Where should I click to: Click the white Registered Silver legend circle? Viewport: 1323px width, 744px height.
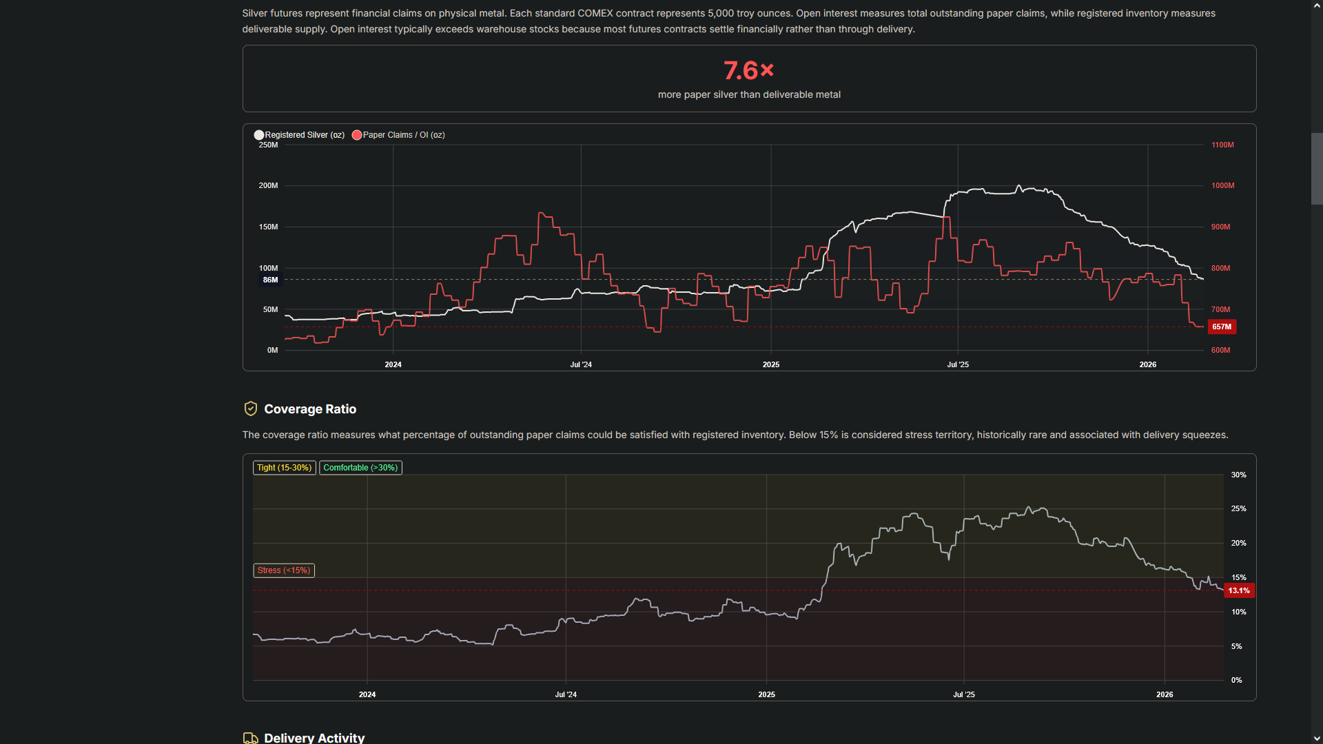[259, 135]
